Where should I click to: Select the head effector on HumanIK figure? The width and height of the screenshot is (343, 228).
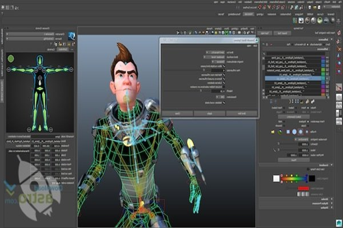[40, 61]
